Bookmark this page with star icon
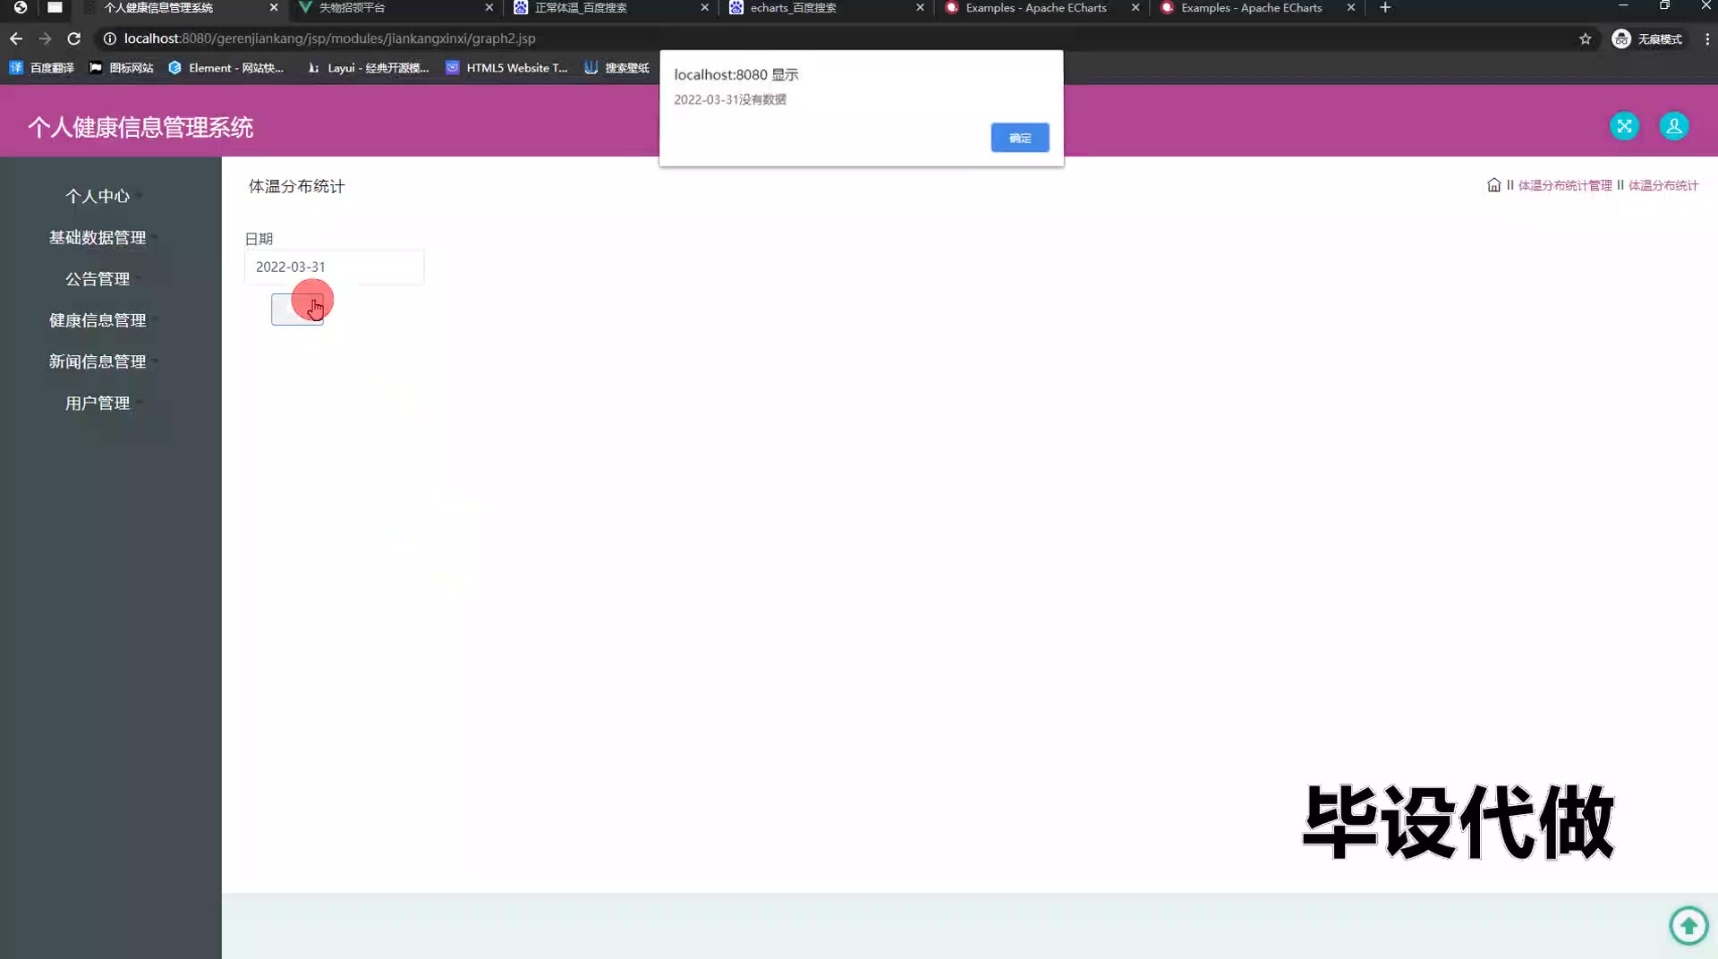Image resolution: width=1718 pixels, height=959 pixels. (x=1585, y=38)
